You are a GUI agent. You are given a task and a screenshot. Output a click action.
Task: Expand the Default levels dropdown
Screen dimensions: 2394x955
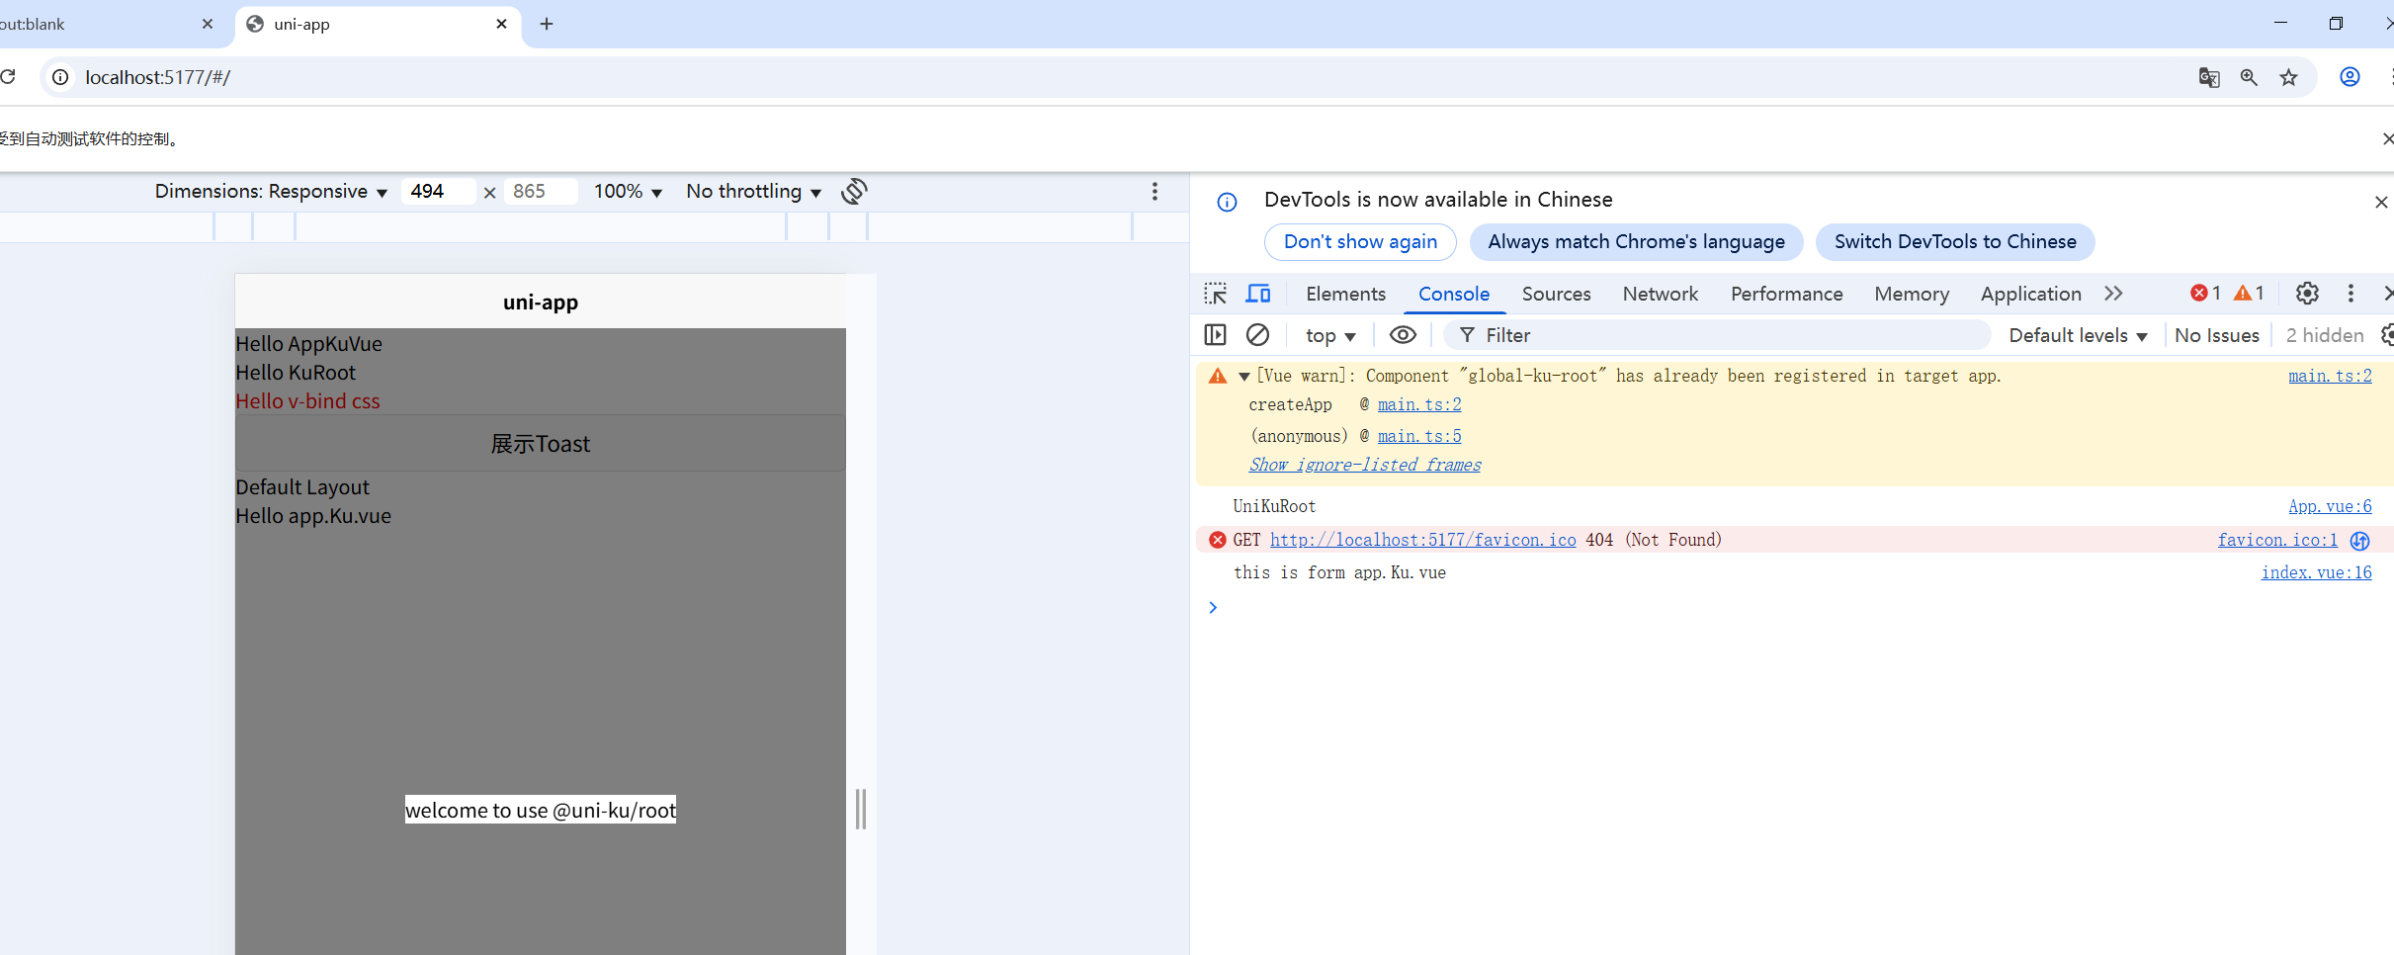tap(2077, 335)
